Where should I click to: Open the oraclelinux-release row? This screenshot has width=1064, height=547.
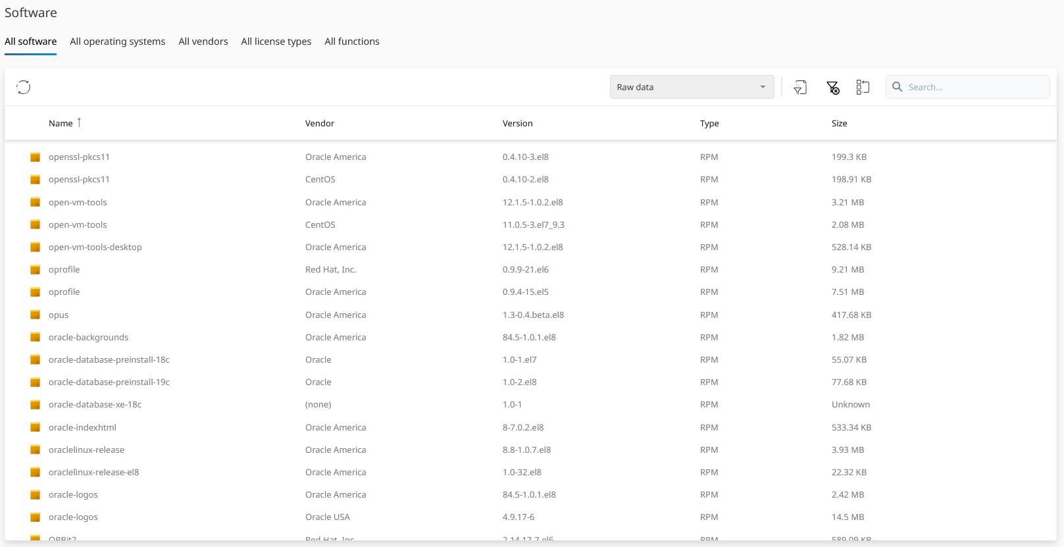pos(86,450)
